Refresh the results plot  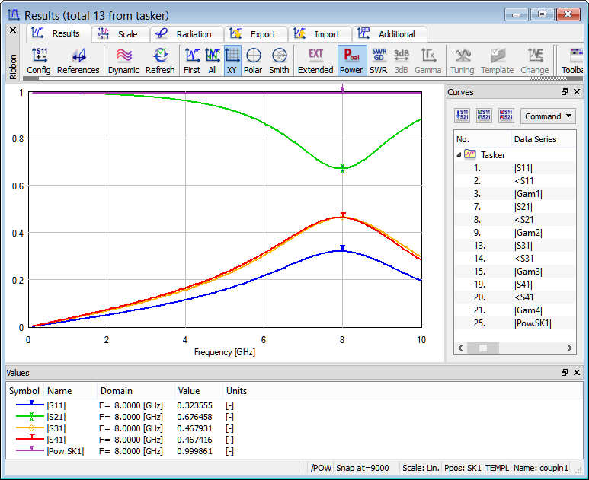(x=160, y=61)
